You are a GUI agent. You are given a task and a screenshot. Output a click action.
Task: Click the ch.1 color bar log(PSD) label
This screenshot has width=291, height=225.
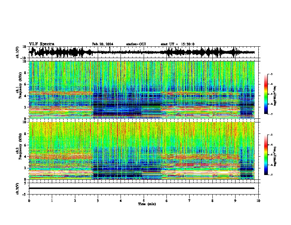point(275,96)
